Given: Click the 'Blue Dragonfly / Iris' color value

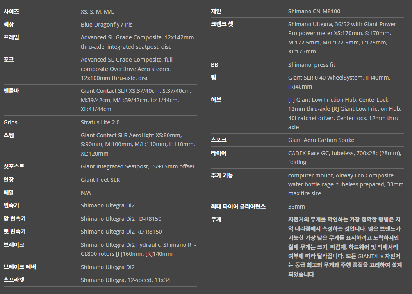Looking at the screenshot, I should pyautogui.click(x=106, y=25).
